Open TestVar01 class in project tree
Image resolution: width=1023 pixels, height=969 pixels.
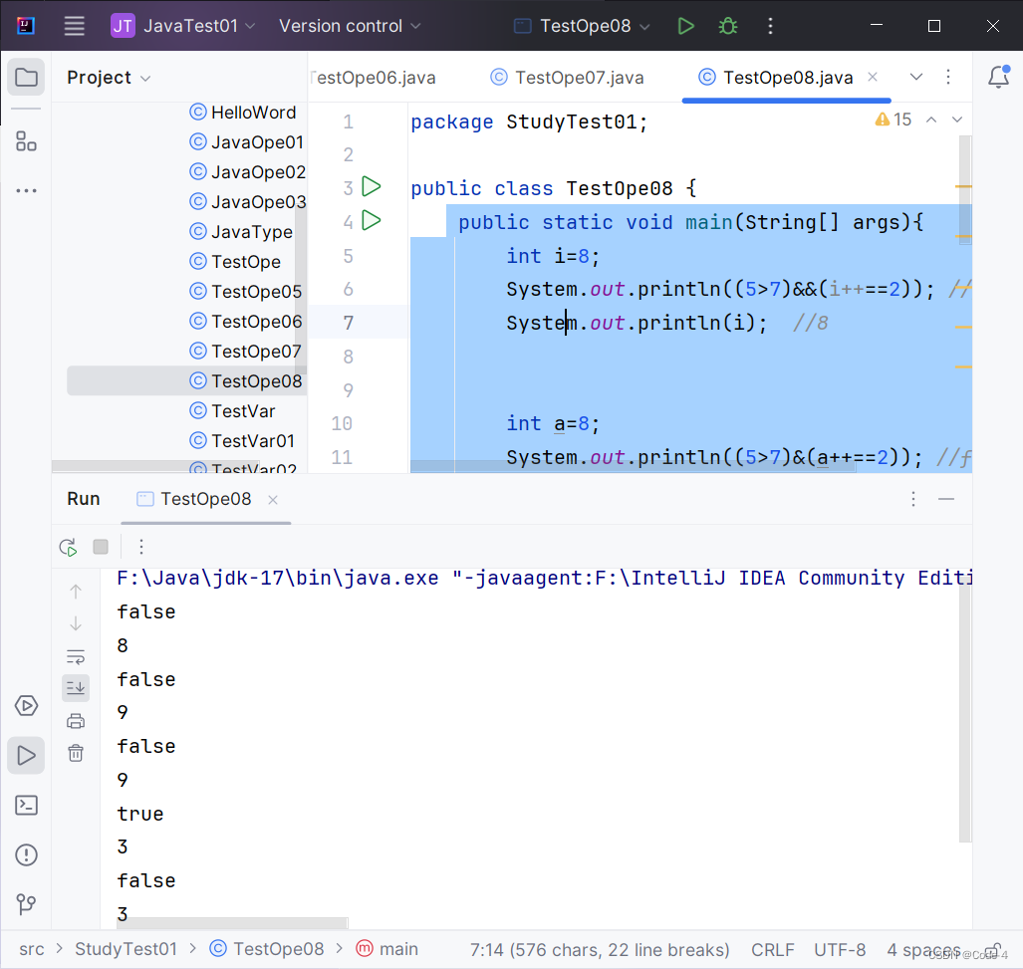[242, 441]
